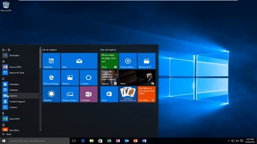This screenshot has width=257, height=144.
Task: Open Task View on the taskbar
Action: click(74, 141)
